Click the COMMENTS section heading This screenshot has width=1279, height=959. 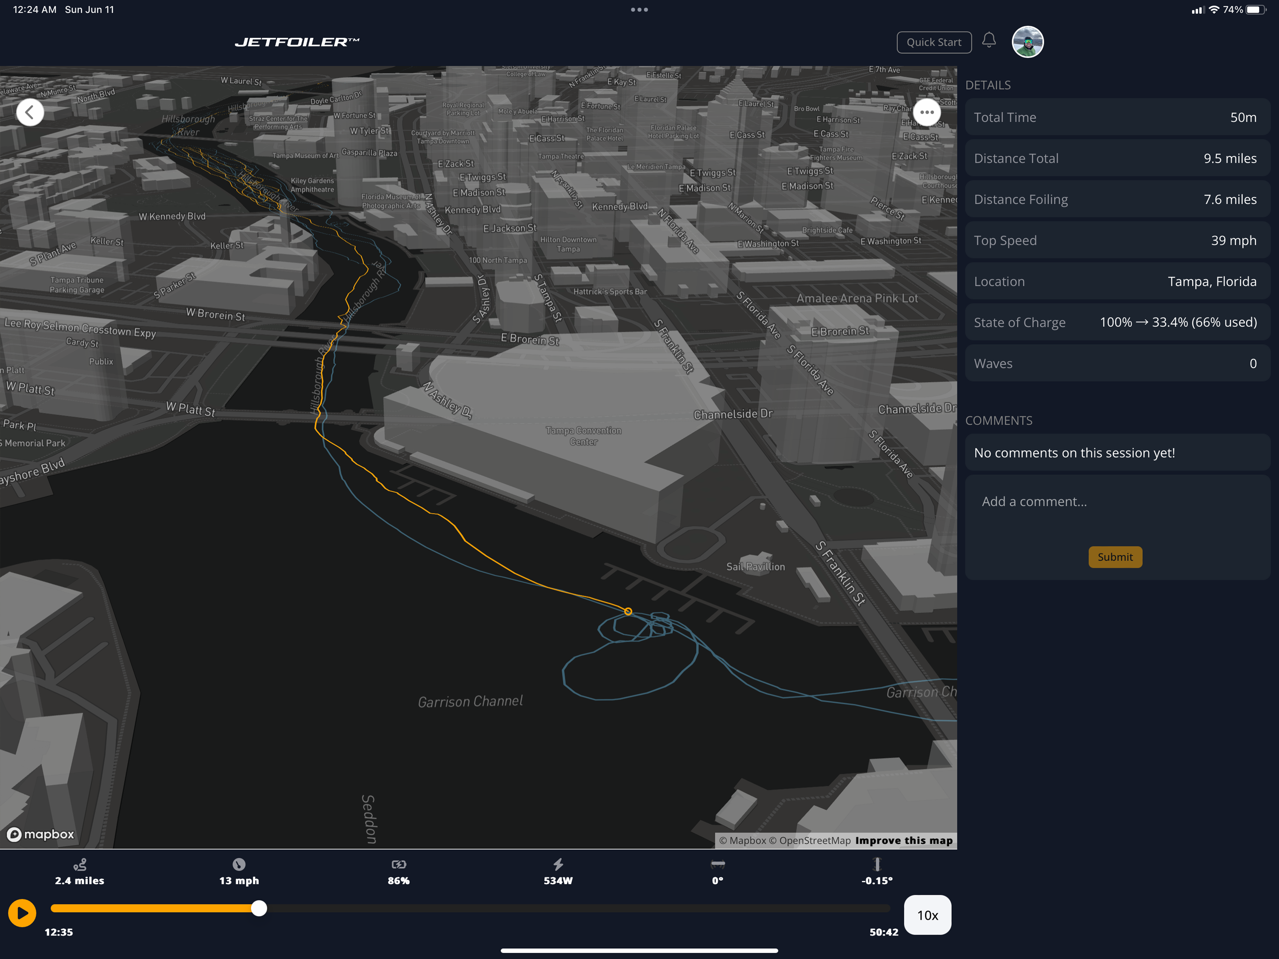tap(999, 420)
